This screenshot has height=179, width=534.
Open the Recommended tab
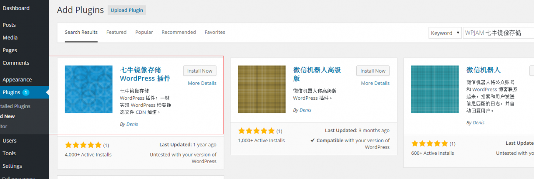(x=179, y=32)
